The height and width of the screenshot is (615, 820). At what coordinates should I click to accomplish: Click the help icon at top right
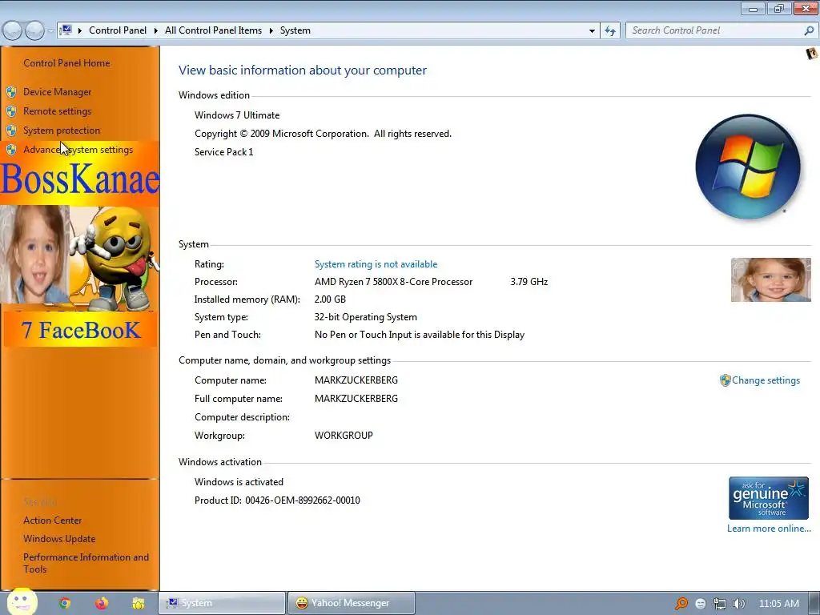[812, 54]
